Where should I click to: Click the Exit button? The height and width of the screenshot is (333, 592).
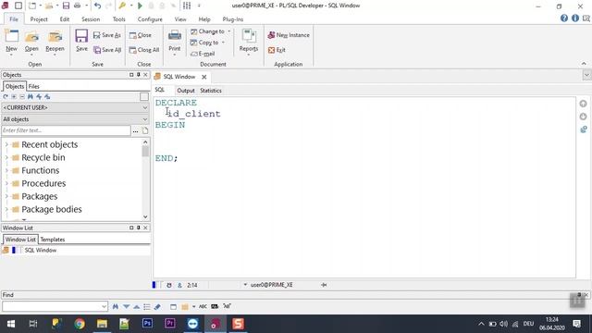(x=277, y=50)
